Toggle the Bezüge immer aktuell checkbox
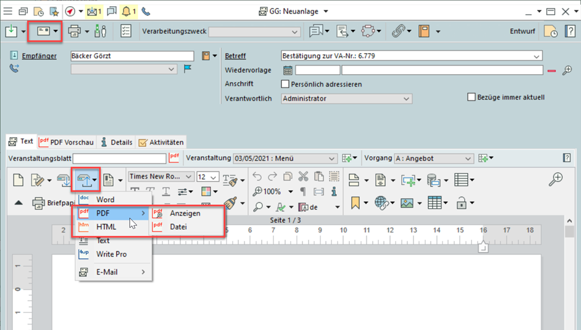The width and height of the screenshot is (581, 330). pos(471,97)
